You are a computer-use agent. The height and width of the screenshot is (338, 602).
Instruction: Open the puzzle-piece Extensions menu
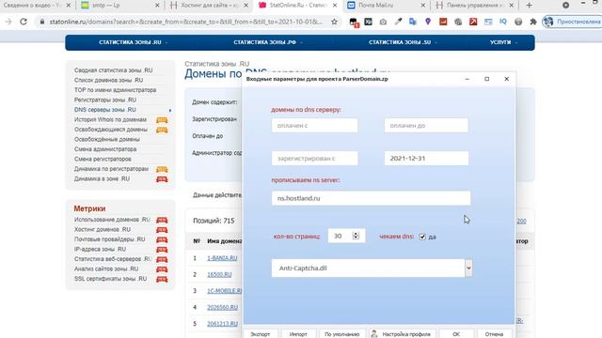tap(533, 22)
